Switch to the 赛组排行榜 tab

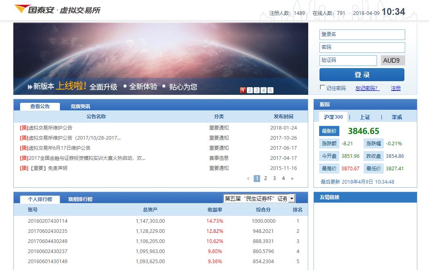coord(80,199)
